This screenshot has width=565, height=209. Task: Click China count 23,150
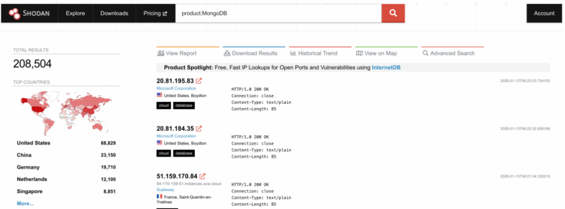pos(108,155)
